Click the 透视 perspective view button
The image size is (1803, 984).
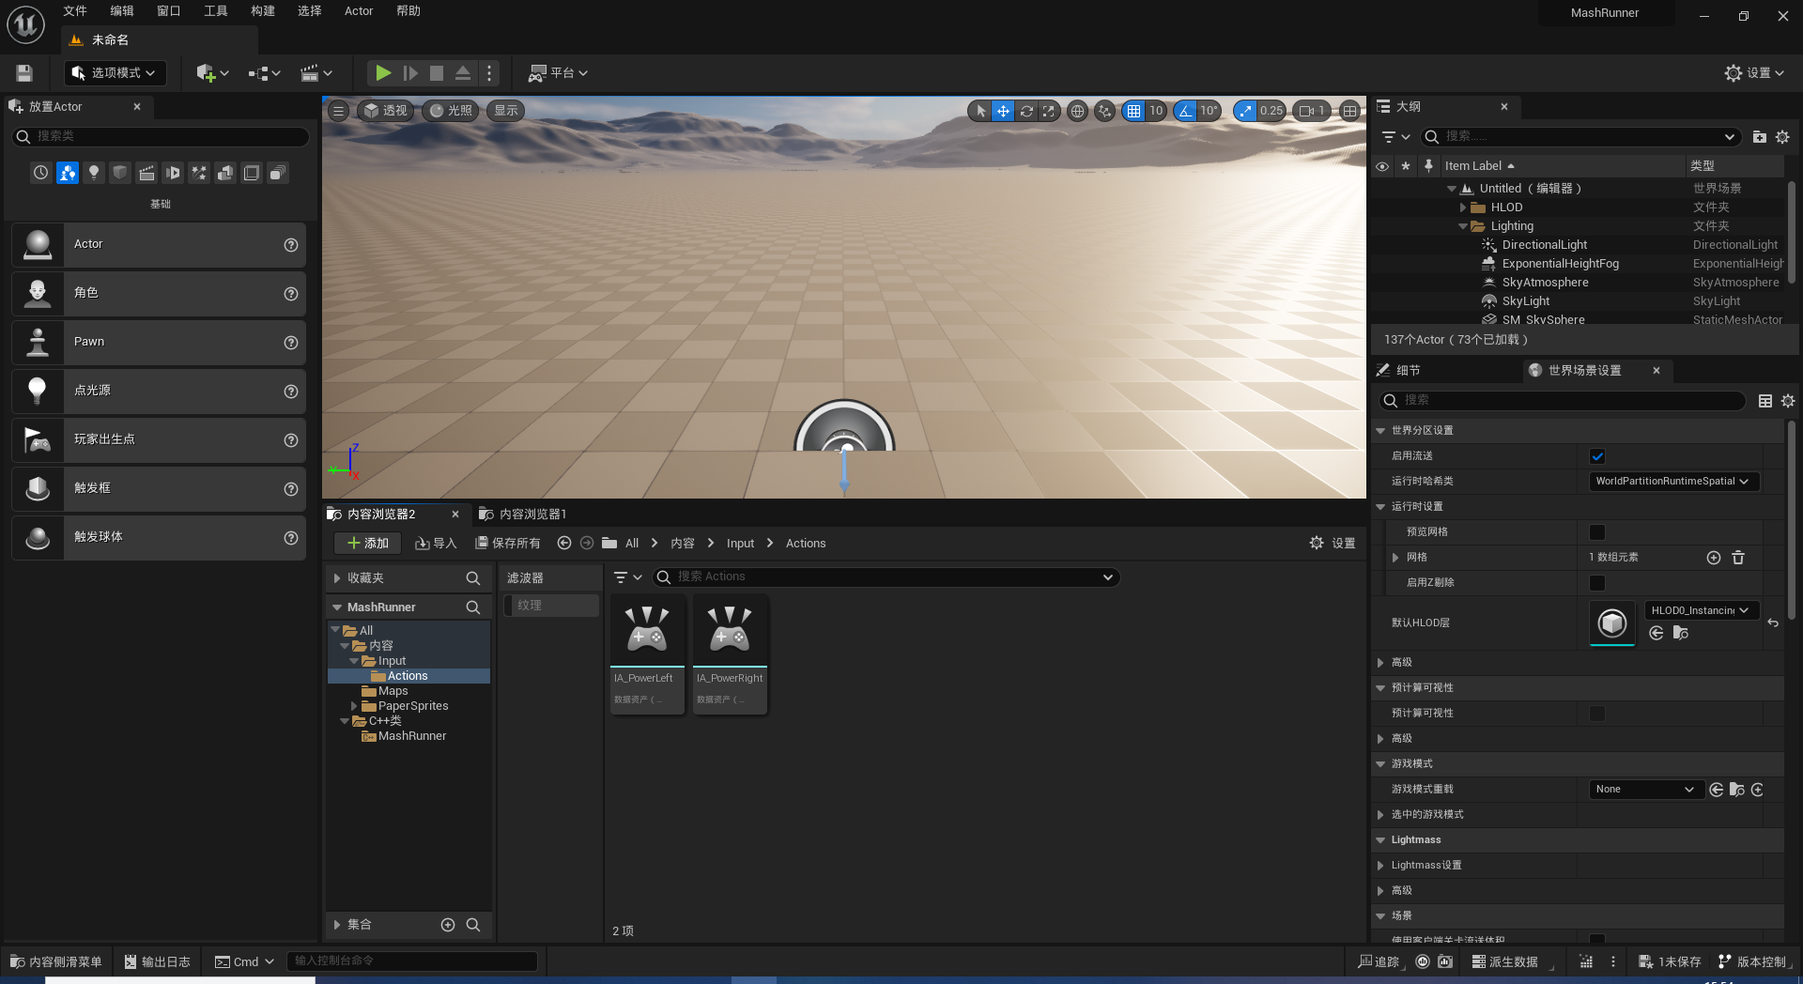[386, 111]
